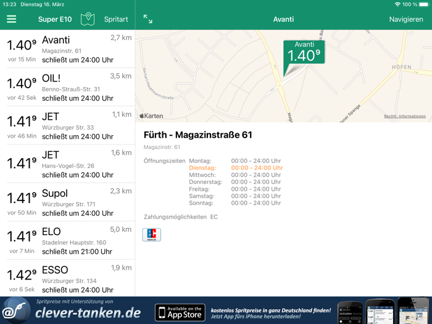The width and height of the screenshot is (432, 324).
Task: Open the Apple Karten logo
Action: click(x=151, y=116)
